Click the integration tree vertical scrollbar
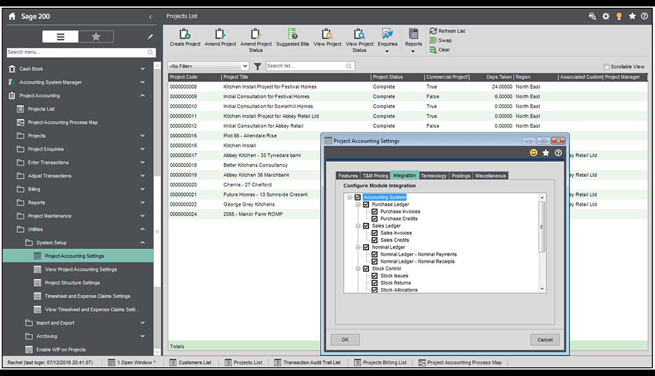 click(x=542, y=243)
